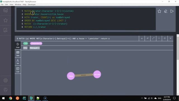Select the *(1) relationships label
This screenshot has height=101, width=179.
click(x=25, y=48)
